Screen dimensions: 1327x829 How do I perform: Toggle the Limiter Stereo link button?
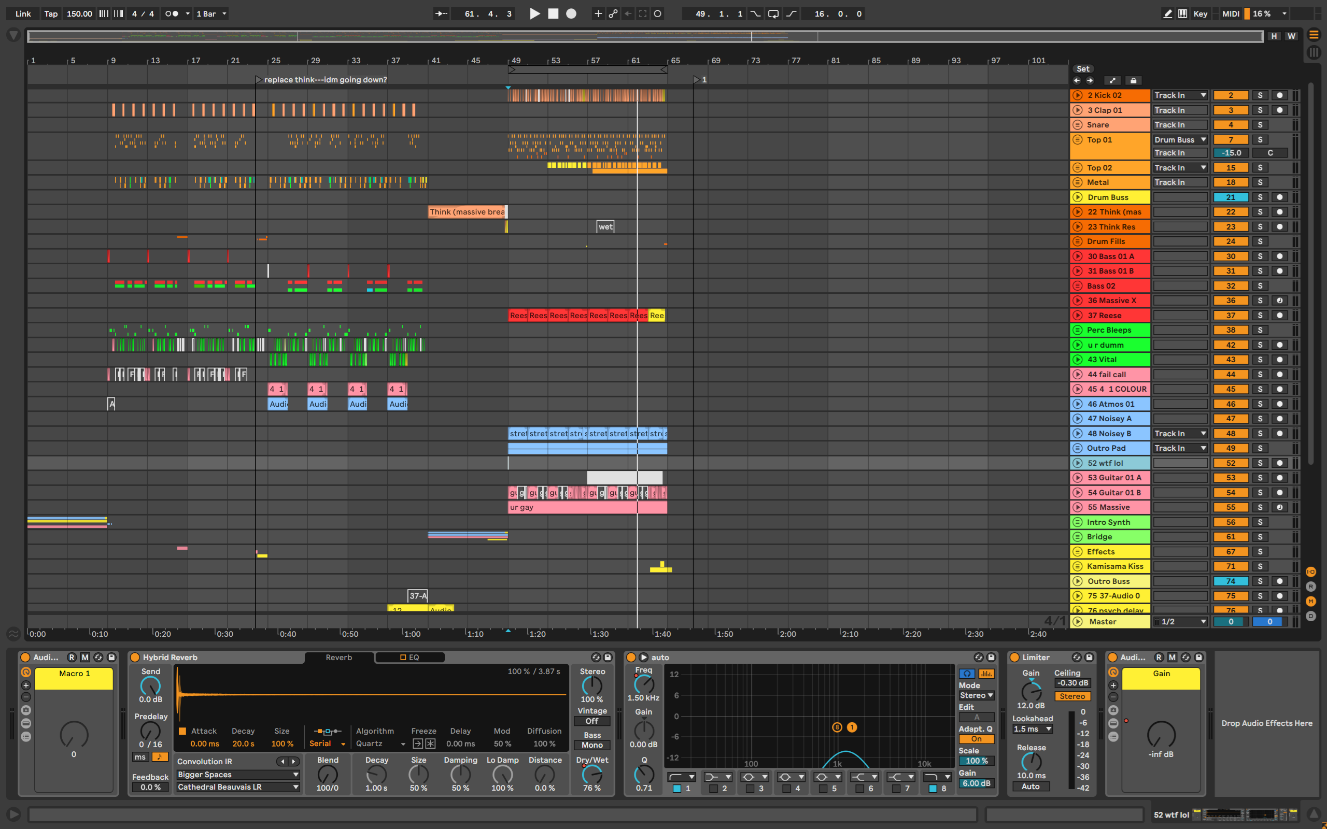pos(1072,696)
